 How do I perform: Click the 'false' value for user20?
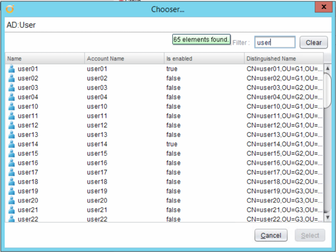click(x=173, y=201)
